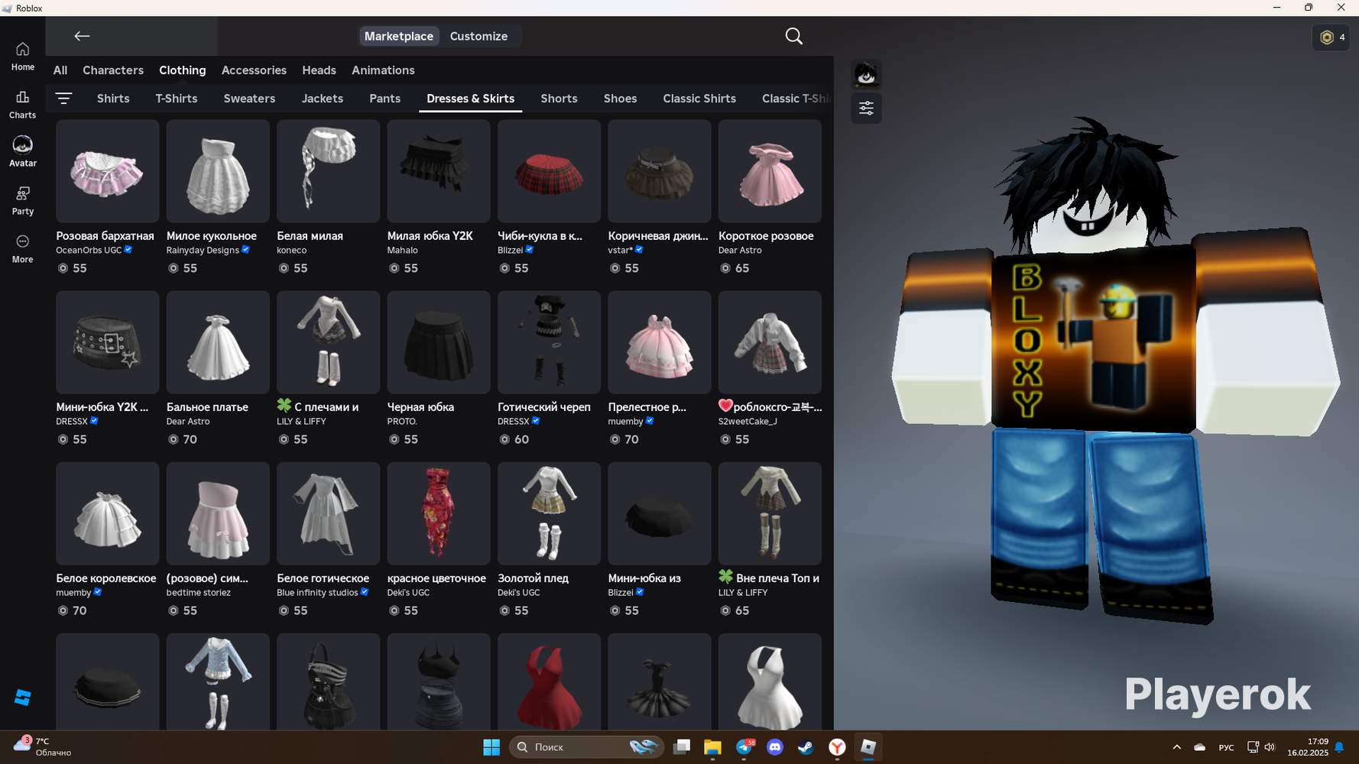Open avatar preview settings sliders icon
Viewport: 1359px width, 764px height.
coord(866,108)
